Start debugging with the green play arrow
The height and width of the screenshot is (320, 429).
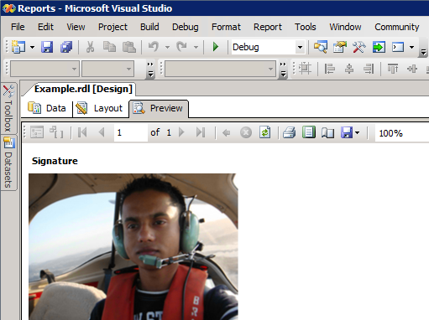pyautogui.click(x=216, y=47)
